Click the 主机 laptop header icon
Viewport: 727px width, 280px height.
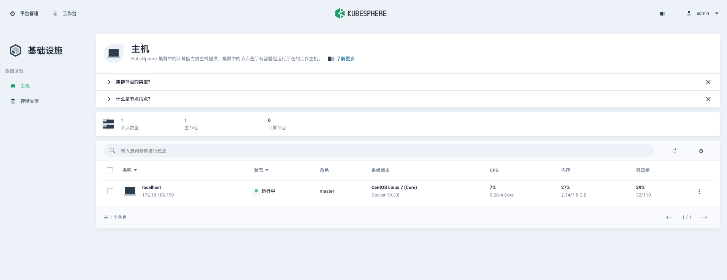(x=114, y=53)
